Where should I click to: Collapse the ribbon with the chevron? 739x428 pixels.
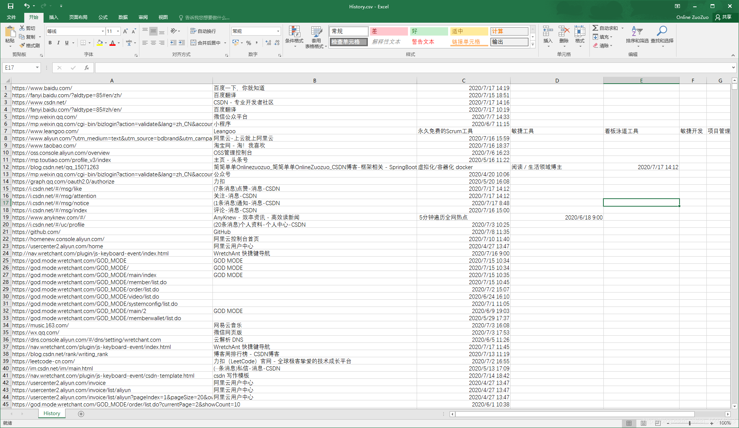tap(733, 55)
